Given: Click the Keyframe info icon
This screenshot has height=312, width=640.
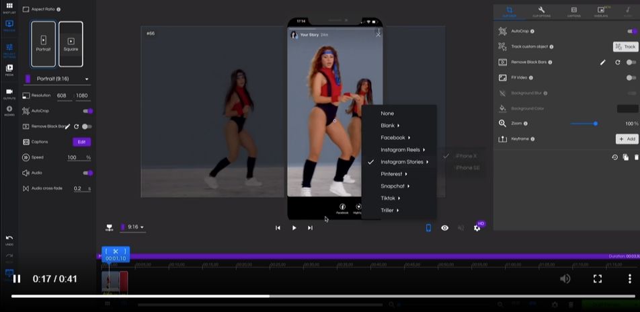Looking at the screenshot, I should [532, 139].
